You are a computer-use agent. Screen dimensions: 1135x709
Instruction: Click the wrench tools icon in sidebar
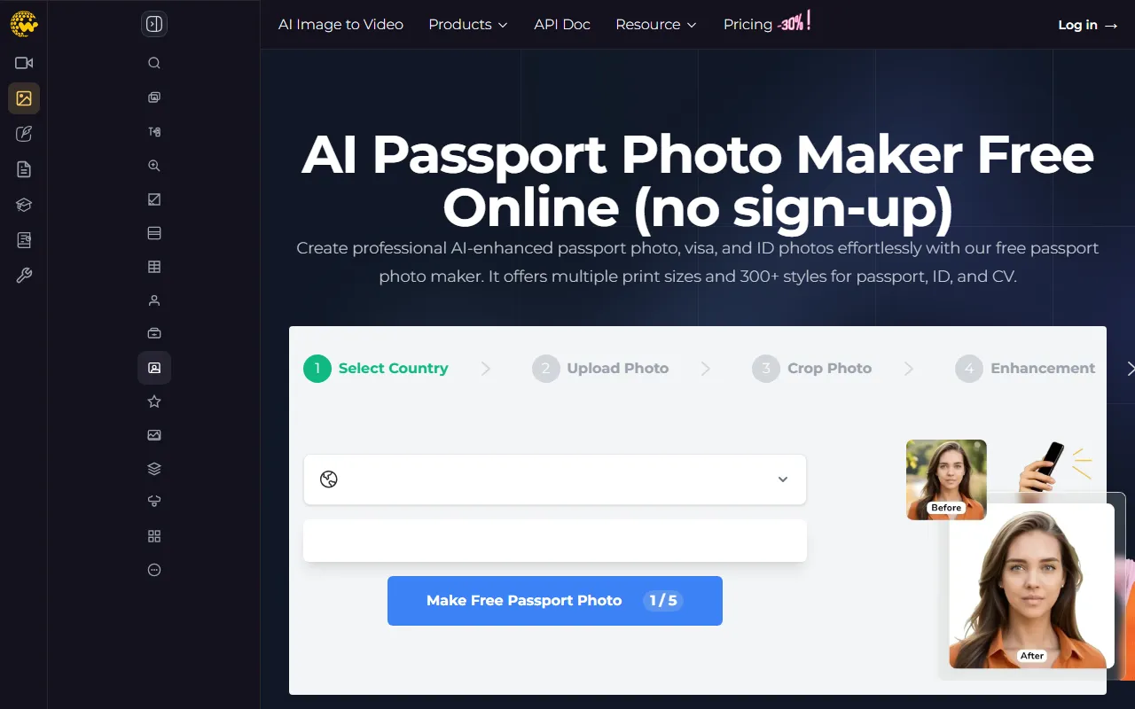click(24, 276)
